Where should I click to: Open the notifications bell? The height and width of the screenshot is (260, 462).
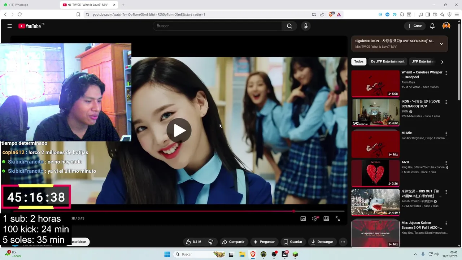(432, 26)
